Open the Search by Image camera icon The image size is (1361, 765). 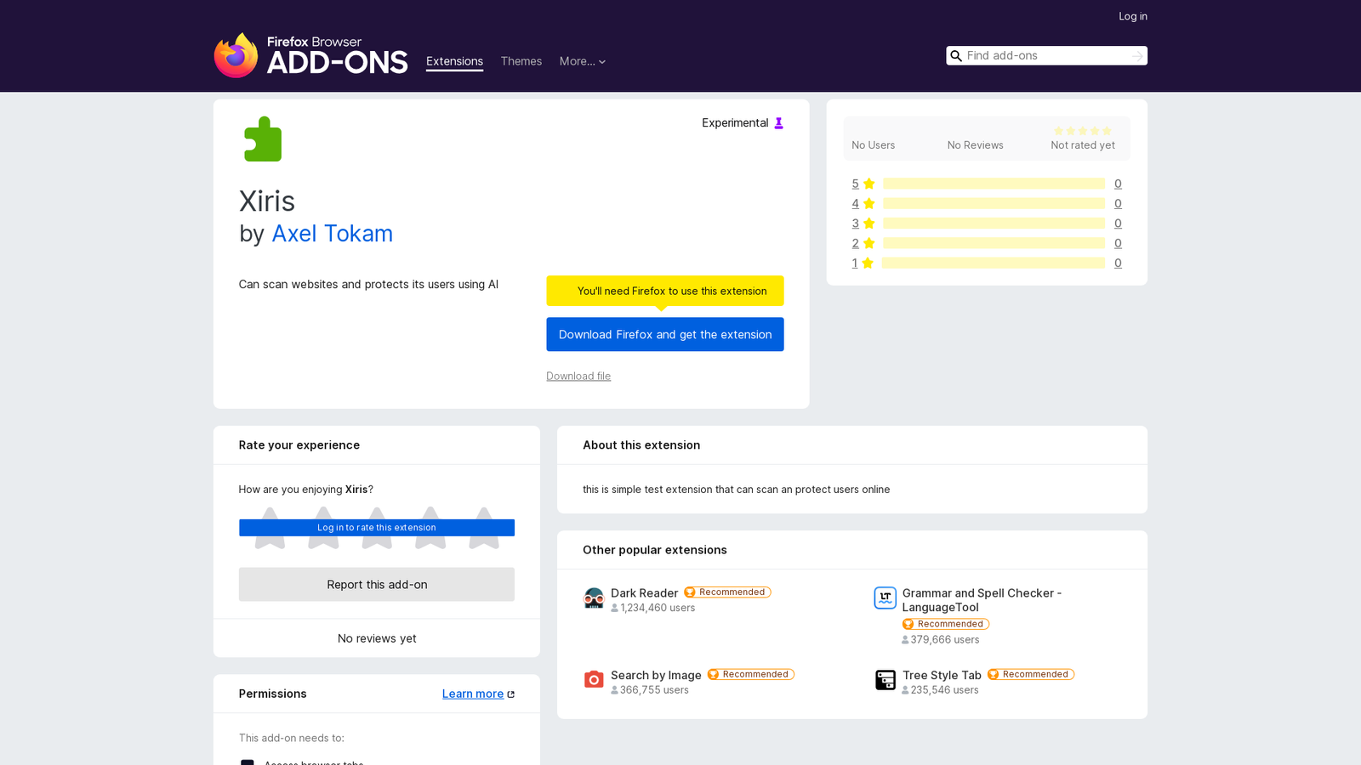(594, 680)
